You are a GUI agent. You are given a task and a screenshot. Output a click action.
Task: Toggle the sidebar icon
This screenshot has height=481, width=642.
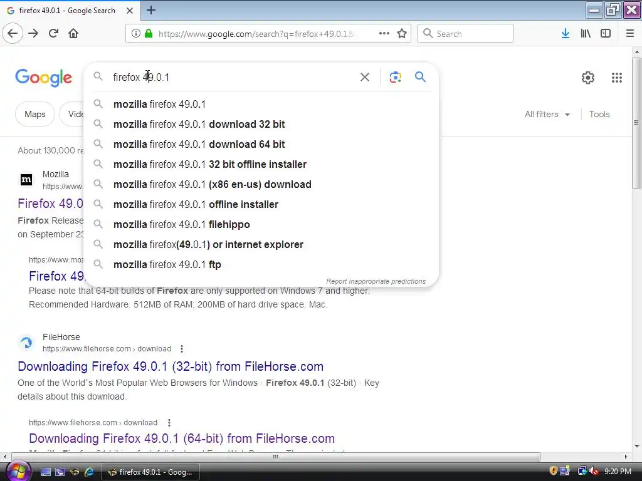pos(606,34)
